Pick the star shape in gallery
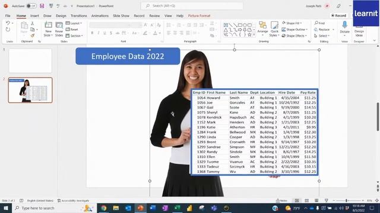The height and width of the screenshot is (213, 380). pos(249,35)
